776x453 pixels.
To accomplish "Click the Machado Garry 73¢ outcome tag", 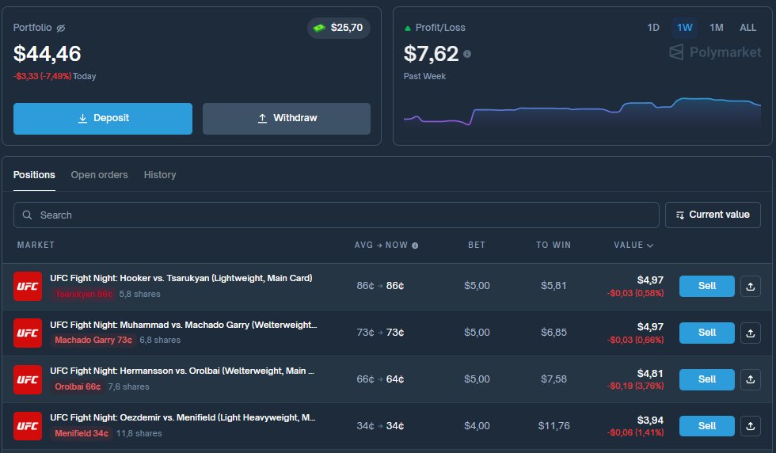I will coord(93,340).
